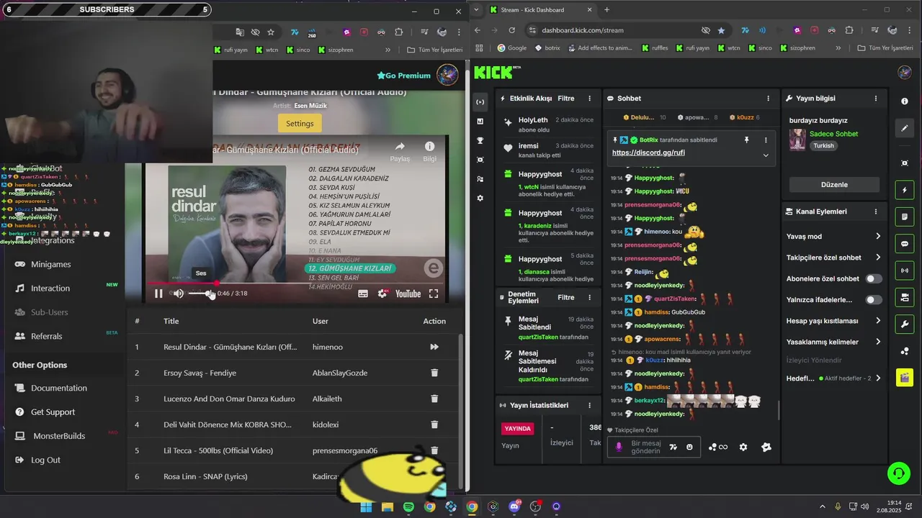Open Documentation in BotRix sidebar

pyautogui.click(x=59, y=388)
